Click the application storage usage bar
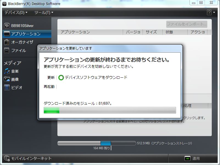 coord(97,143)
